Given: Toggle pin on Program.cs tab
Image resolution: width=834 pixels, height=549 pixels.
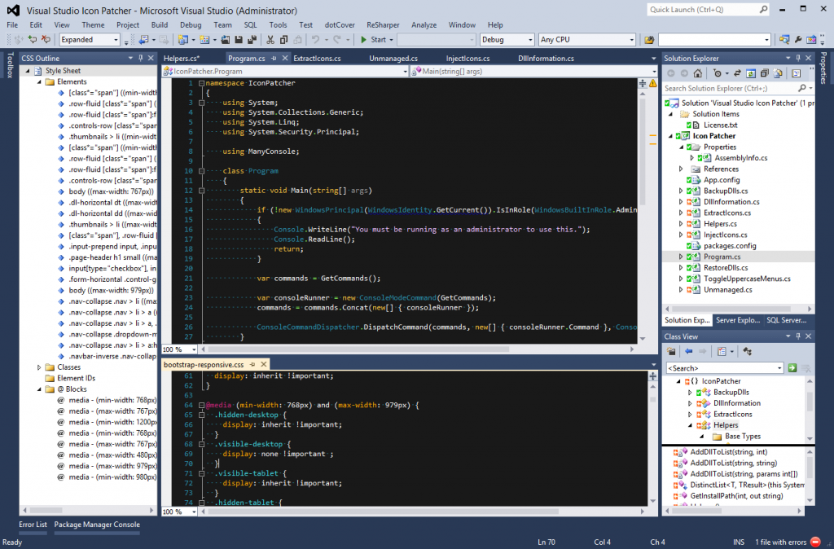Looking at the screenshot, I should 274,58.
